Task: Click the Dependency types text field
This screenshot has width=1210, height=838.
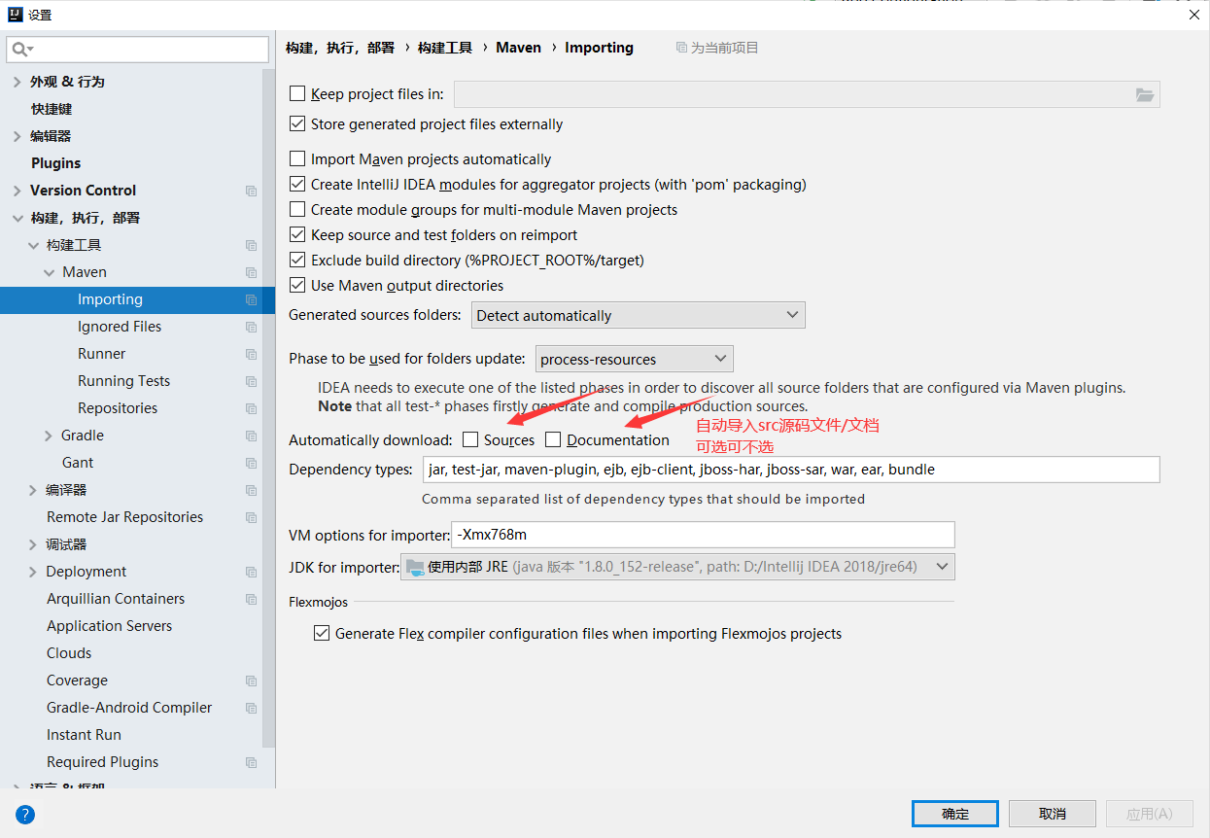Action: point(791,470)
